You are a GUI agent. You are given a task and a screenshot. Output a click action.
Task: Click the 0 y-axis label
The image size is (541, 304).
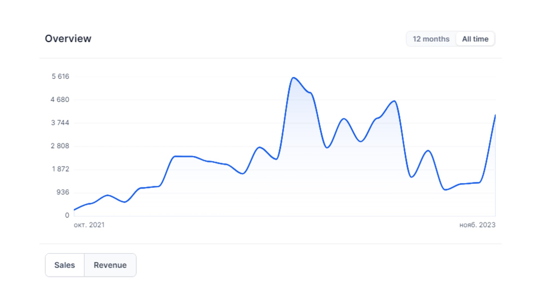67,215
